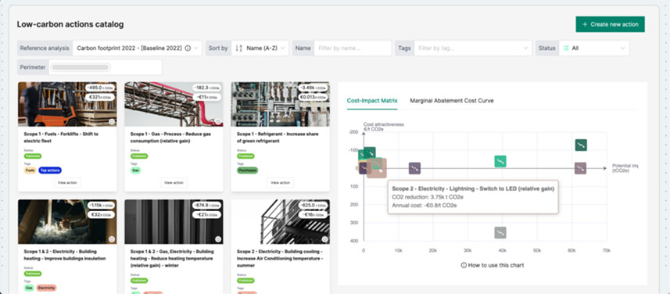Click View action on the refrigerant card
The width and height of the screenshot is (670, 294).
pyautogui.click(x=281, y=182)
